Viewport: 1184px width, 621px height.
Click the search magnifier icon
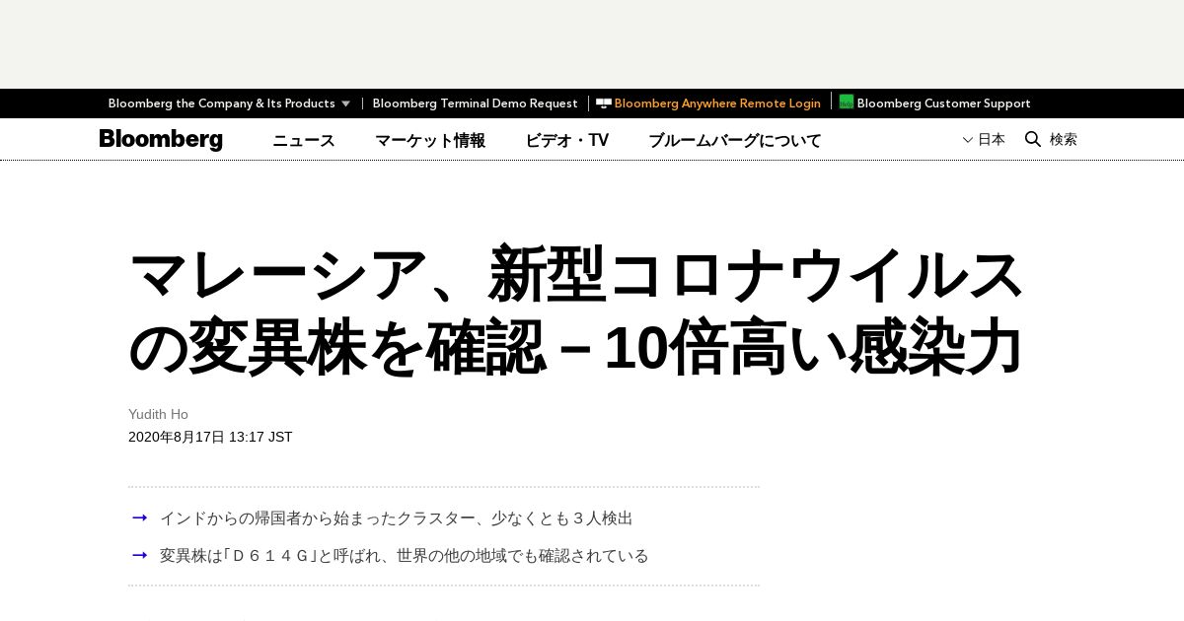[1033, 139]
